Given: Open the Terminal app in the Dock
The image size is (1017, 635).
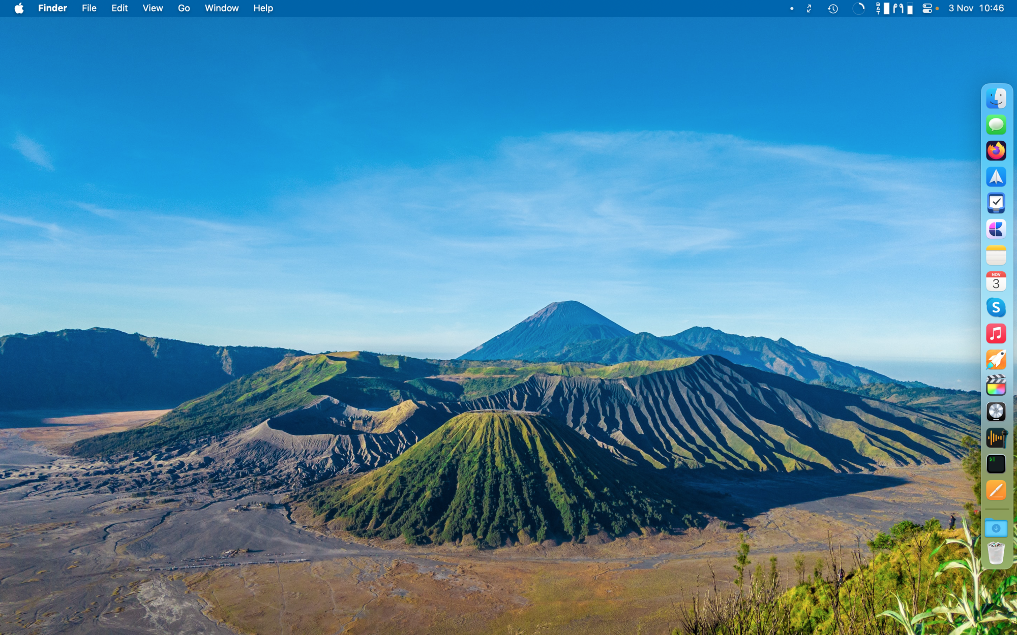Looking at the screenshot, I should click(996, 464).
